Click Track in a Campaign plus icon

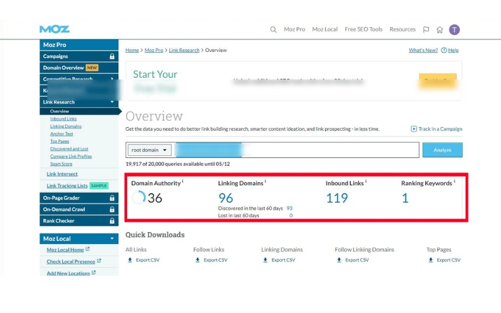413,129
